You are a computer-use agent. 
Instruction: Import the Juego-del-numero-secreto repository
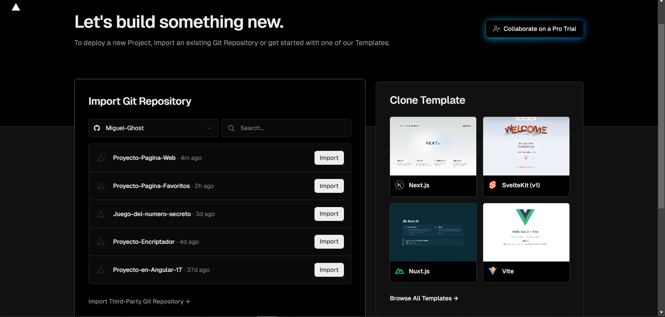[329, 214]
